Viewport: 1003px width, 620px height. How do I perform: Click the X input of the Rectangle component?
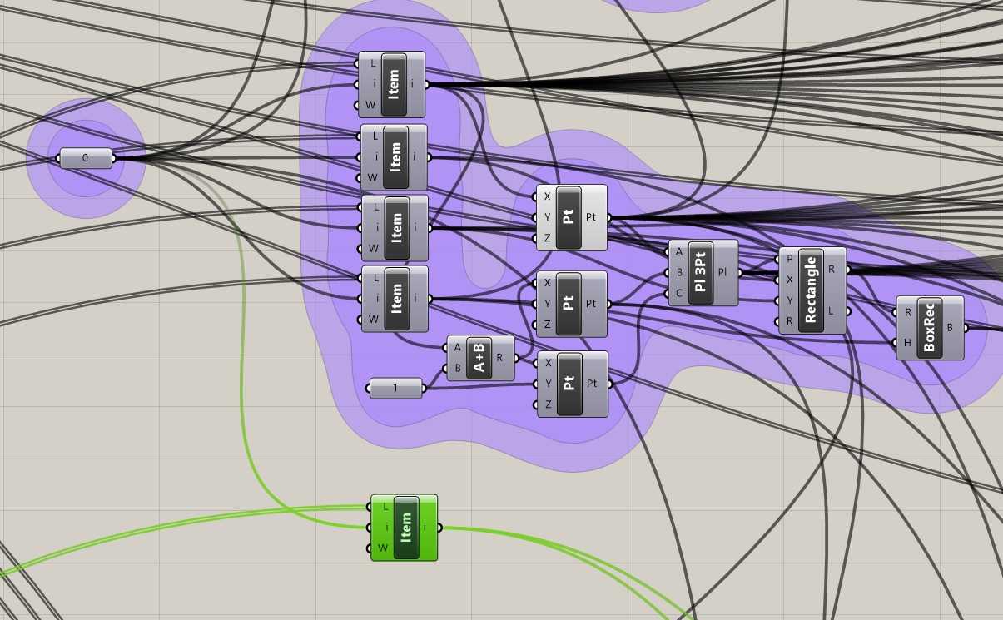click(789, 280)
